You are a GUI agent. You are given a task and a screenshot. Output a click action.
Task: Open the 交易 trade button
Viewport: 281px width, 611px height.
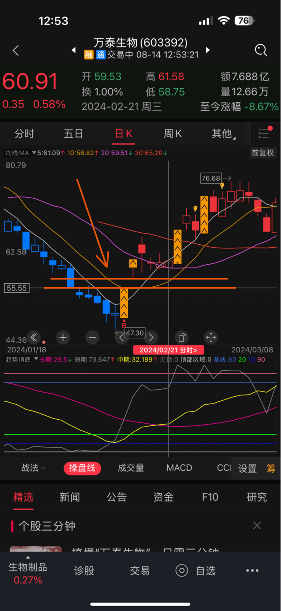pyautogui.click(x=140, y=571)
